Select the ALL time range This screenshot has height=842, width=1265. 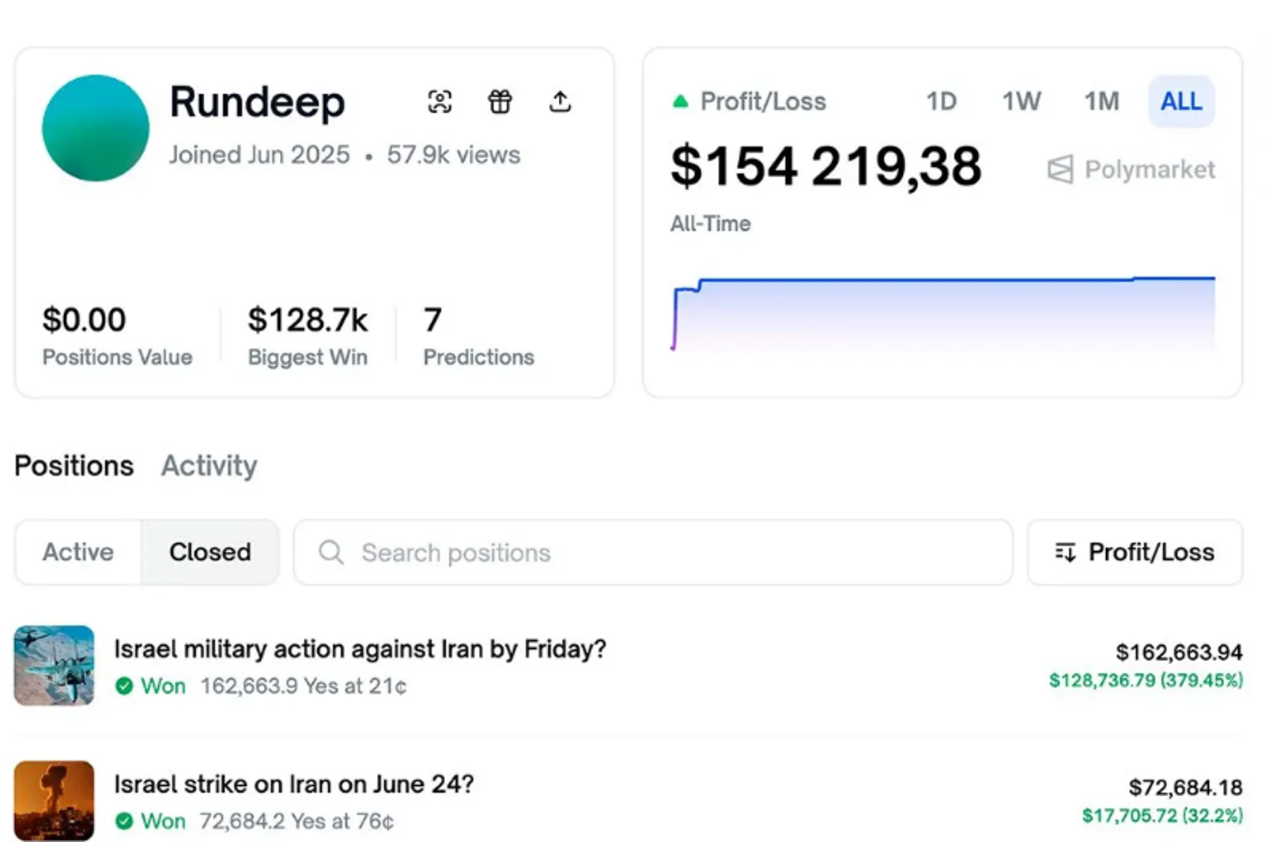[1181, 101]
